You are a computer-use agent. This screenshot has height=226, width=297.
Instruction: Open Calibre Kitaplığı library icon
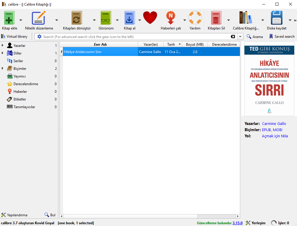246,17
